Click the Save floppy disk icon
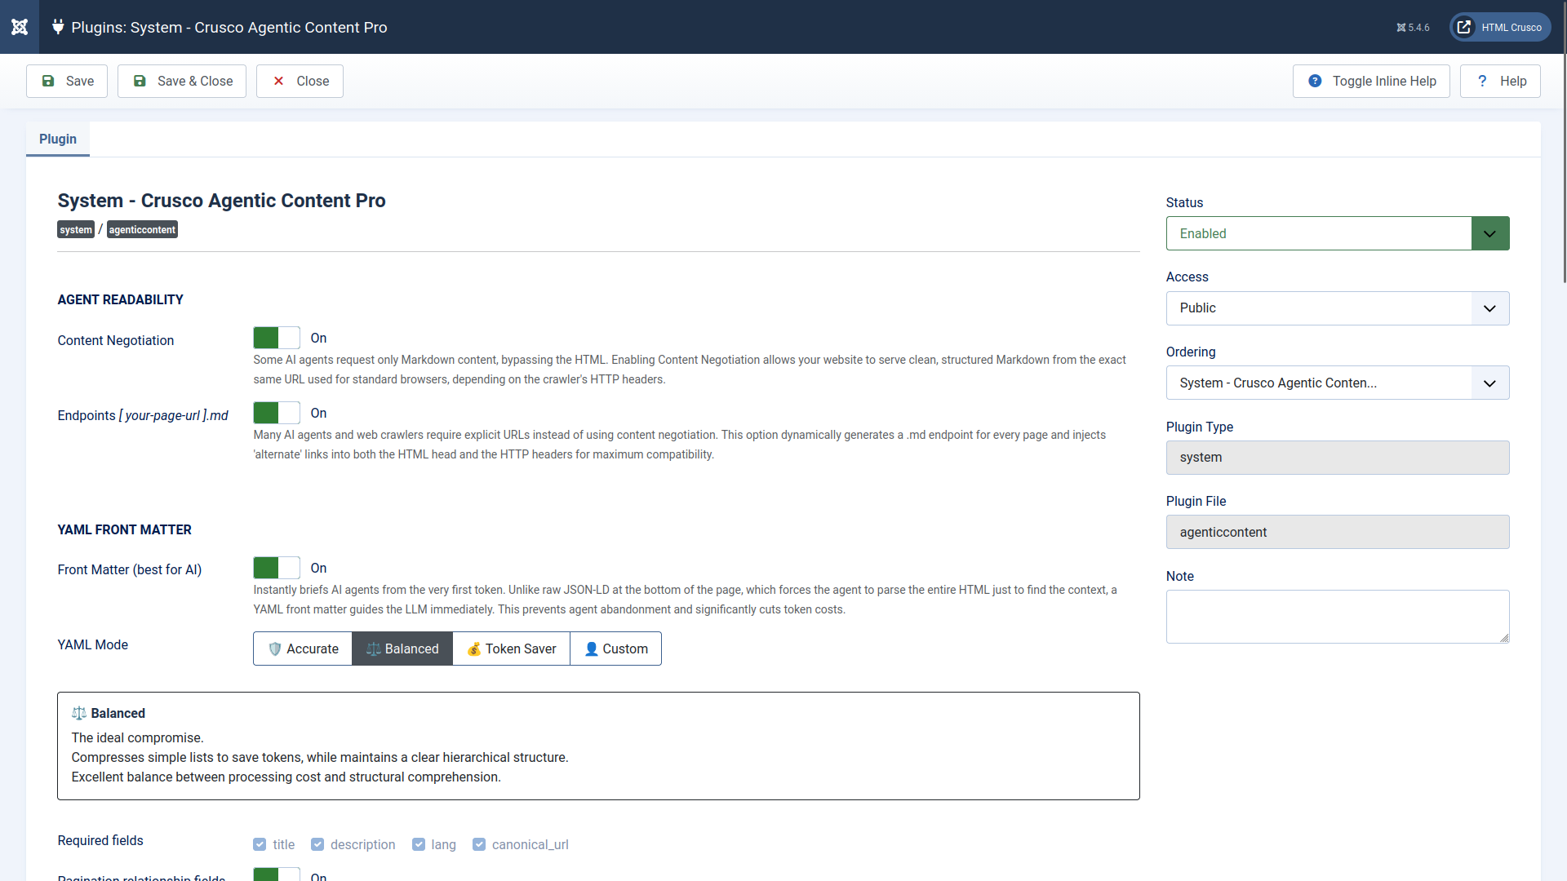 tap(48, 81)
